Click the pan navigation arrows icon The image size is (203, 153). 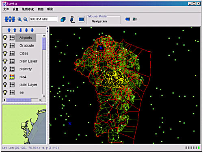pos(10,19)
